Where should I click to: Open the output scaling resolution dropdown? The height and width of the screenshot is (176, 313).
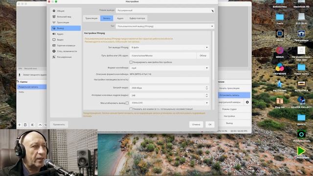[x=170, y=103]
